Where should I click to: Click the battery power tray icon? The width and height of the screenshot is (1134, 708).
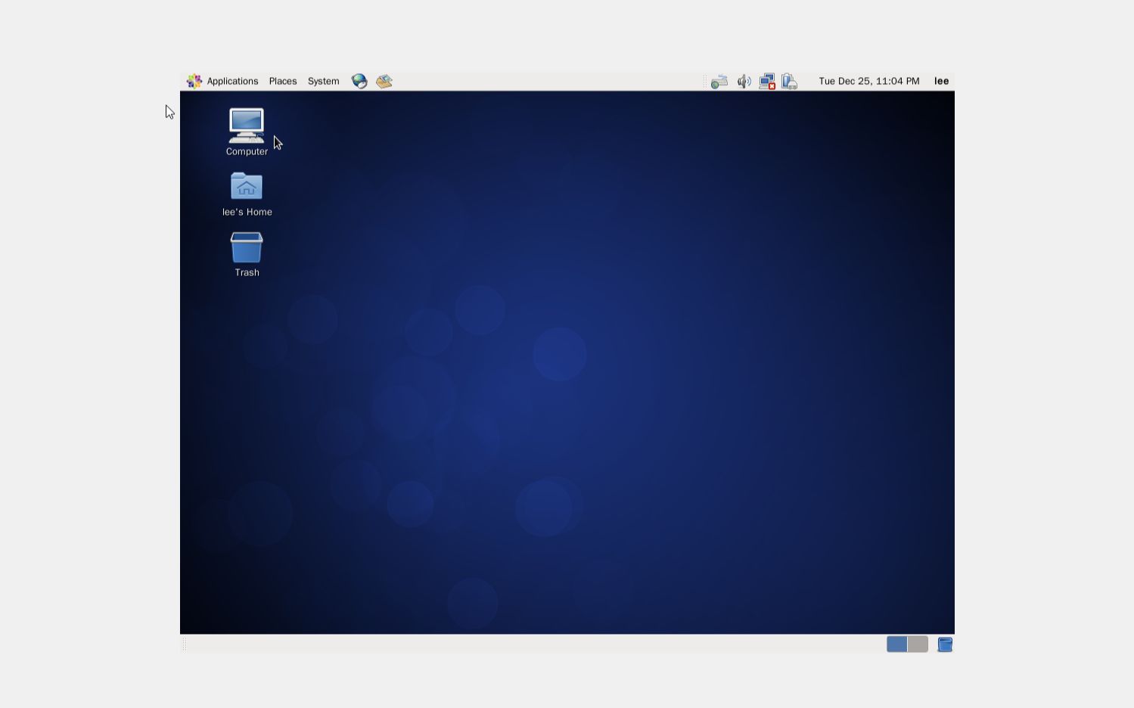[789, 81]
